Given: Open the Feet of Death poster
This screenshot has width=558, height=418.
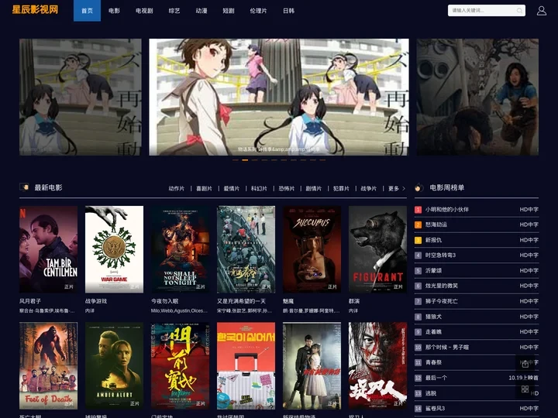Looking at the screenshot, I should coord(48,365).
